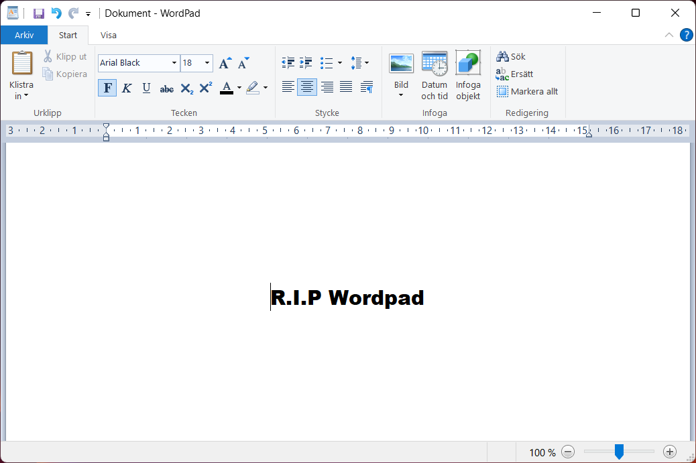This screenshot has width=696, height=463.
Task: Toggle bold formatting
Action: (107, 87)
